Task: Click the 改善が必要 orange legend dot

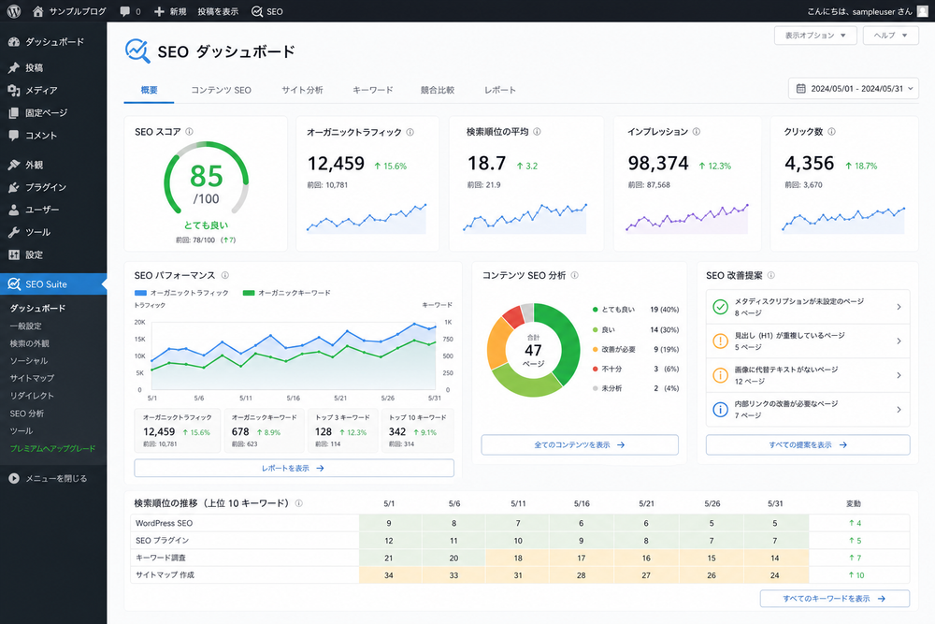Action: (x=595, y=350)
